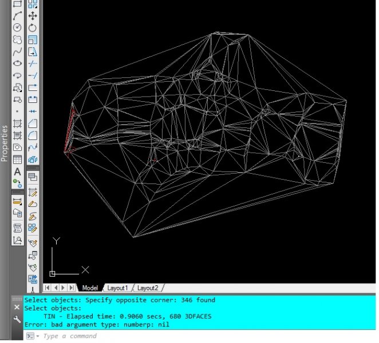Click the Array modify tool

[x=33, y=4]
